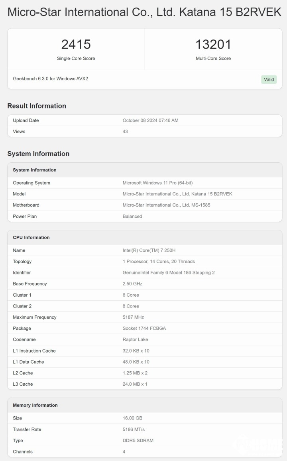Screen dimensions: 287x461
Task: Click the Operating System value Windows 11 Pro
Action: [x=157, y=183]
